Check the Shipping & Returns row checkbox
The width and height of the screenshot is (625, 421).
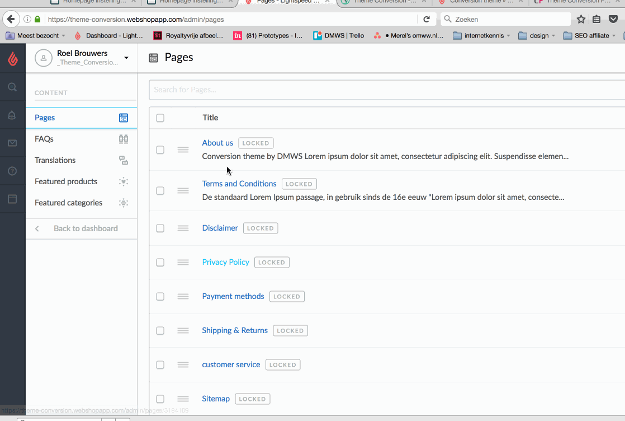(x=160, y=331)
